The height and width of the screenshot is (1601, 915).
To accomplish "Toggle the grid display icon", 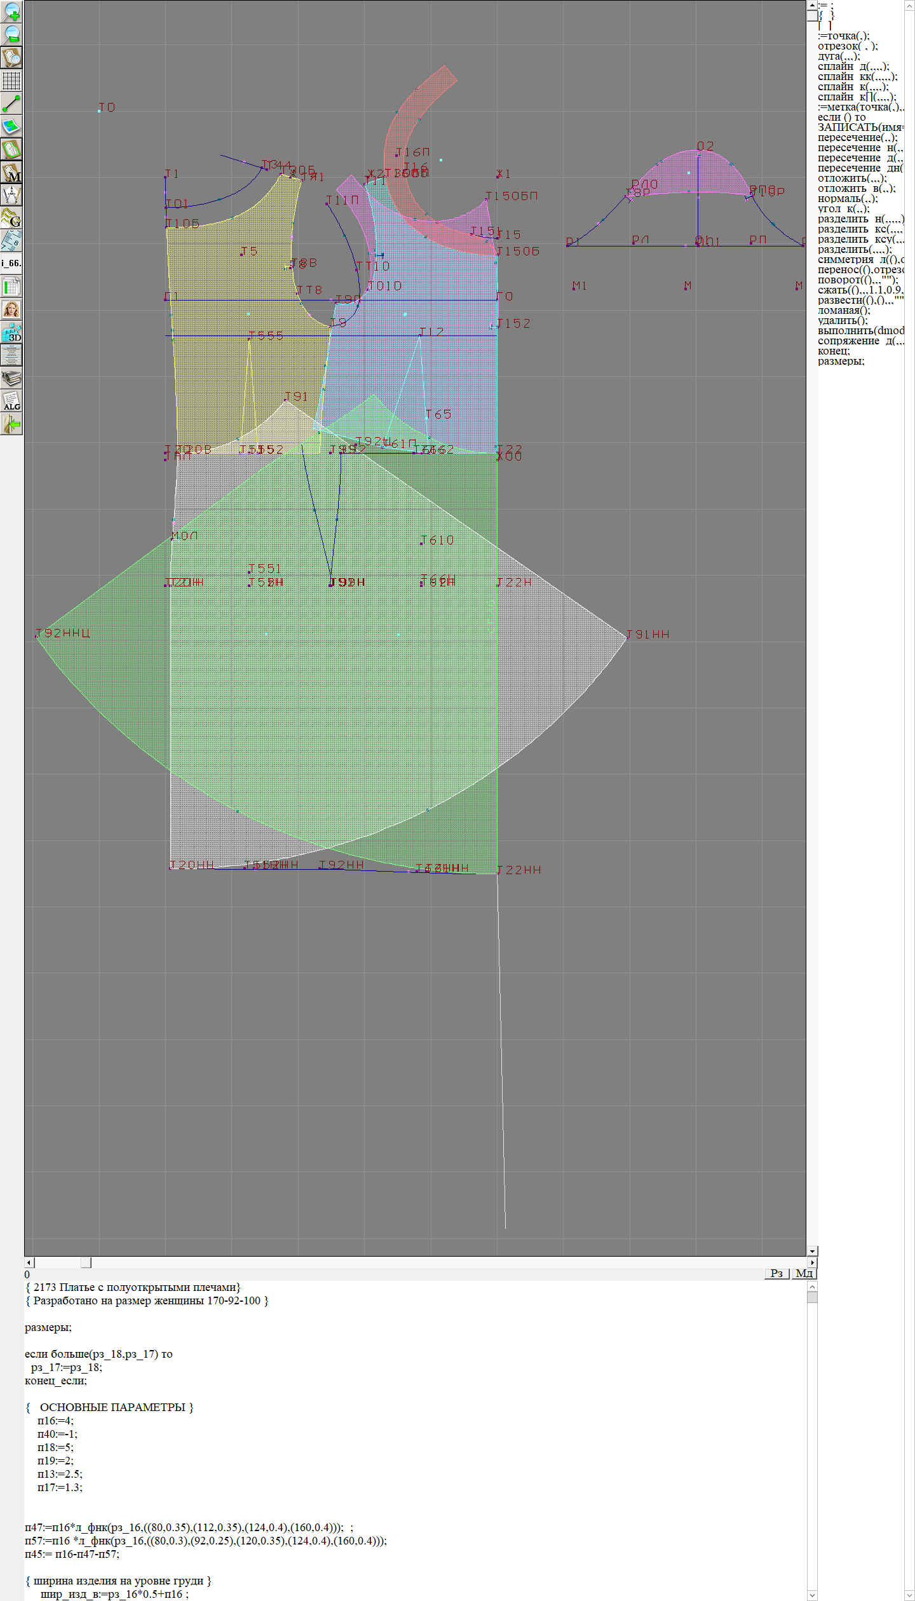I will pyautogui.click(x=11, y=81).
